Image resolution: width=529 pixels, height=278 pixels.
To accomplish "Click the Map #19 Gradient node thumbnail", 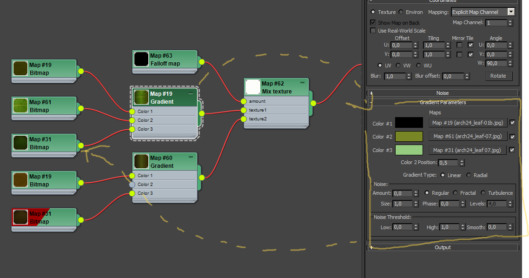I will tap(141, 97).
